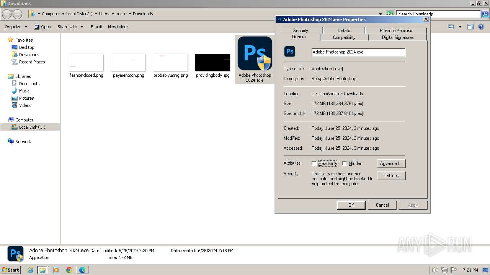Viewport: 490px width, 275px height.
Task: Click the Open toolbar button
Action: pos(42,27)
